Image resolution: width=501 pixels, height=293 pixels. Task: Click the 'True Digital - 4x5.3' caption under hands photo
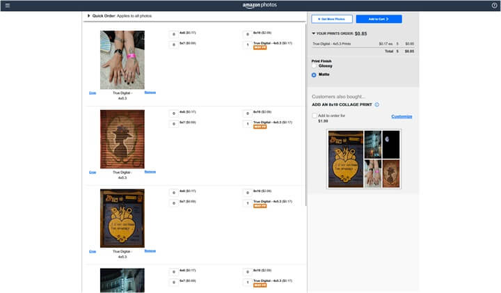point(122,95)
